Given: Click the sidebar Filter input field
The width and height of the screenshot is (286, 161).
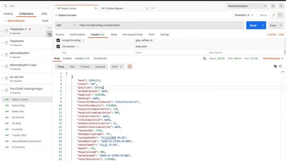Looking at the screenshot, I should (x=26, y=6).
